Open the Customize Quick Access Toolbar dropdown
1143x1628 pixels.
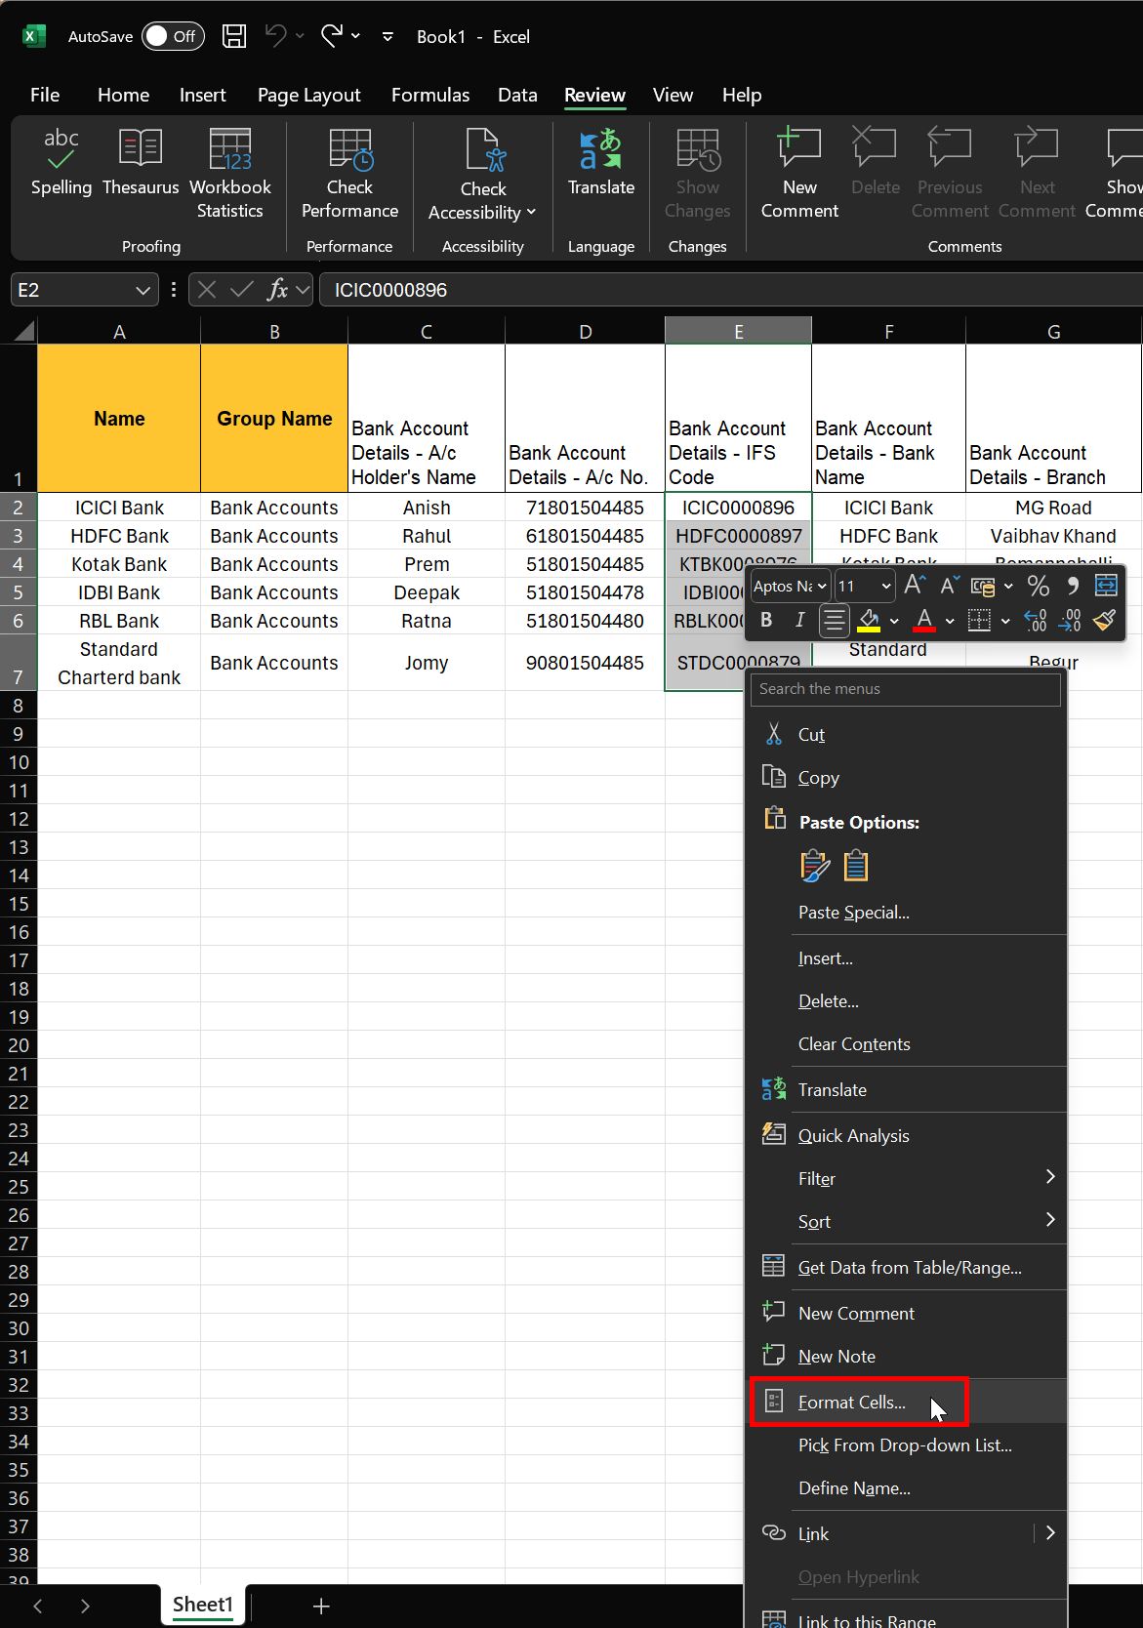(x=388, y=36)
